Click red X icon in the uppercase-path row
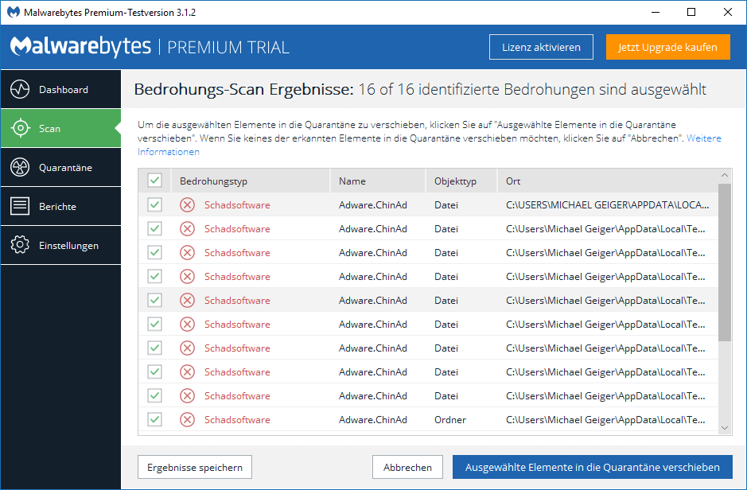Image resolution: width=747 pixels, height=490 pixels. click(x=187, y=204)
